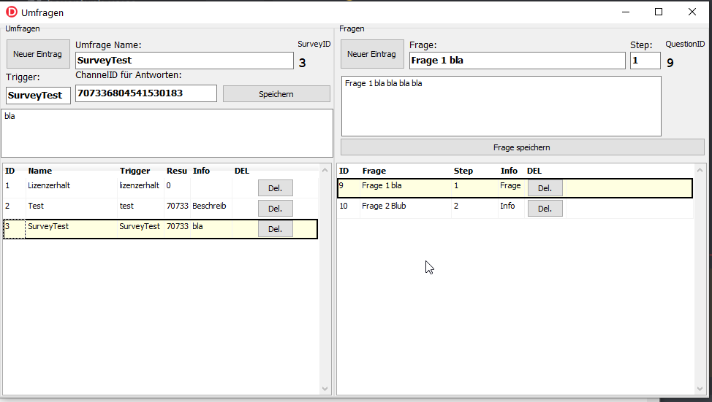
Task: Click the red app icon in title bar
Action: pos(12,12)
